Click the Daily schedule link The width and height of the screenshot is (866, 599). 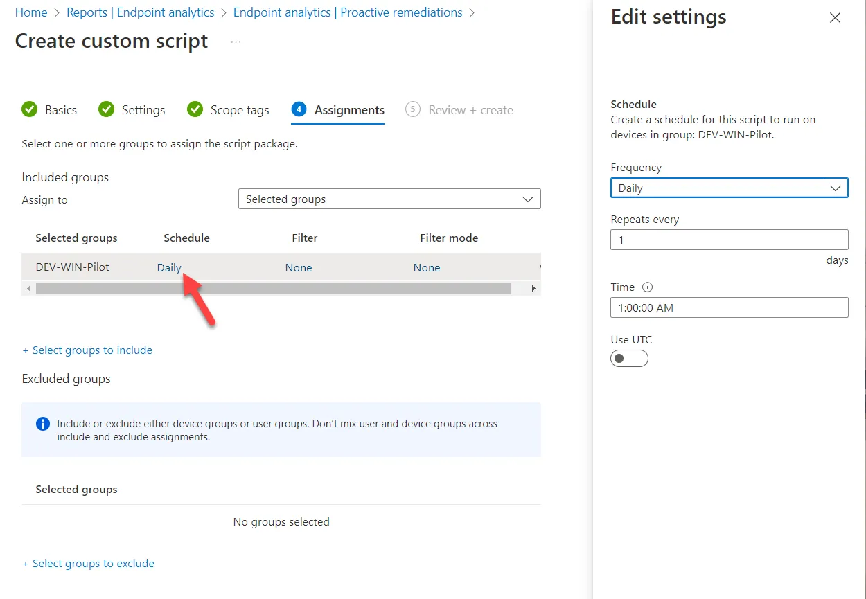(x=169, y=268)
